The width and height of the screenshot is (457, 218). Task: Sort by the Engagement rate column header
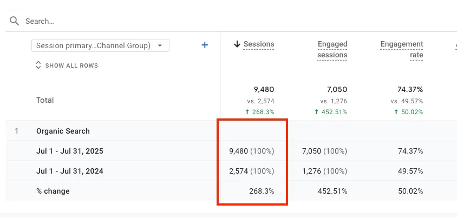click(x=402, y=49)
